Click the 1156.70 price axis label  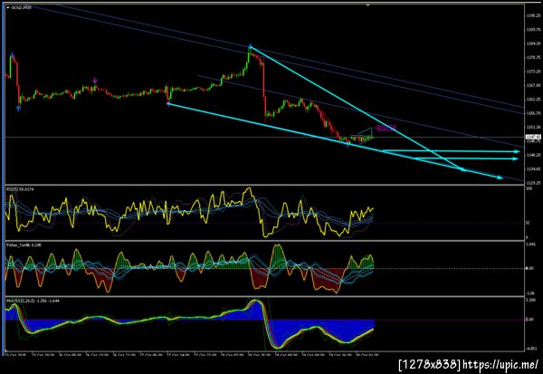533,113
